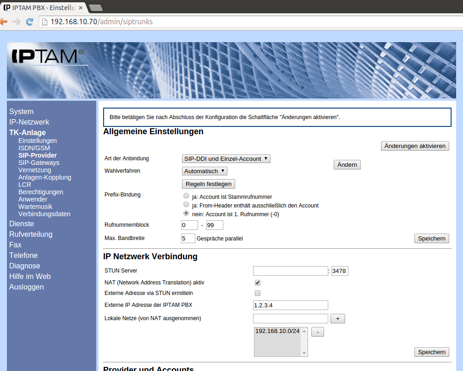Viewport: 463px width, 371px height.
Task: Click the browser reload icon
Action: click(29, 22)
